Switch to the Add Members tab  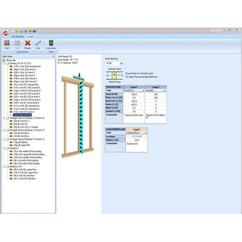point(18,37)
